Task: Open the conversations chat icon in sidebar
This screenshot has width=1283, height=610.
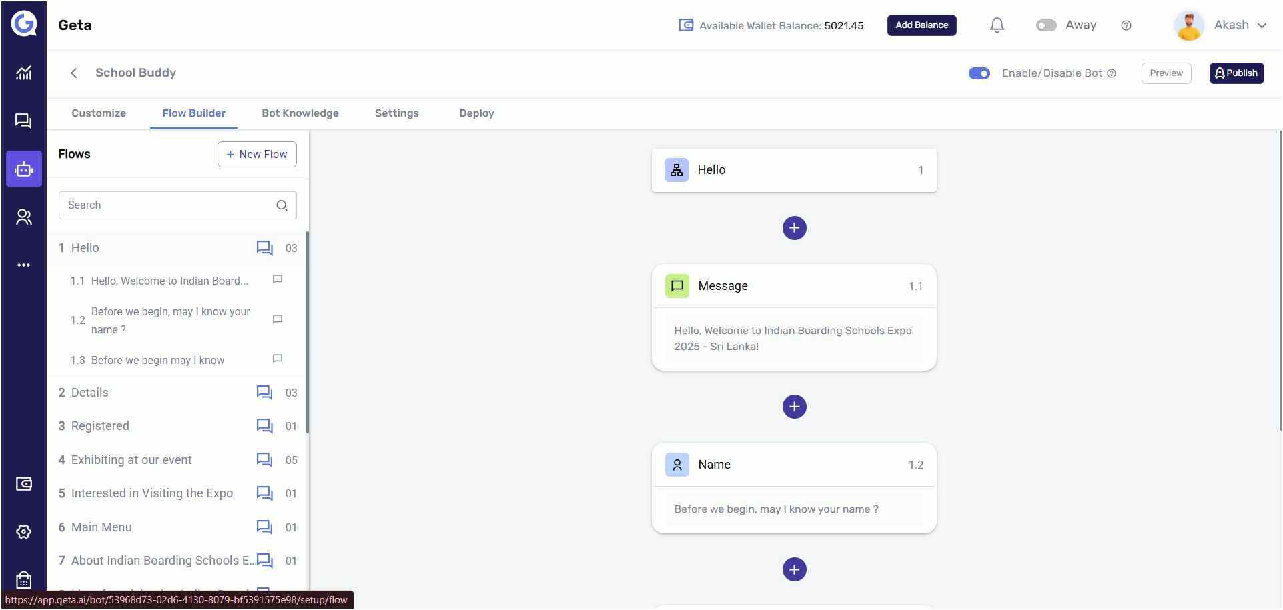Action: [x=24, y=121]
